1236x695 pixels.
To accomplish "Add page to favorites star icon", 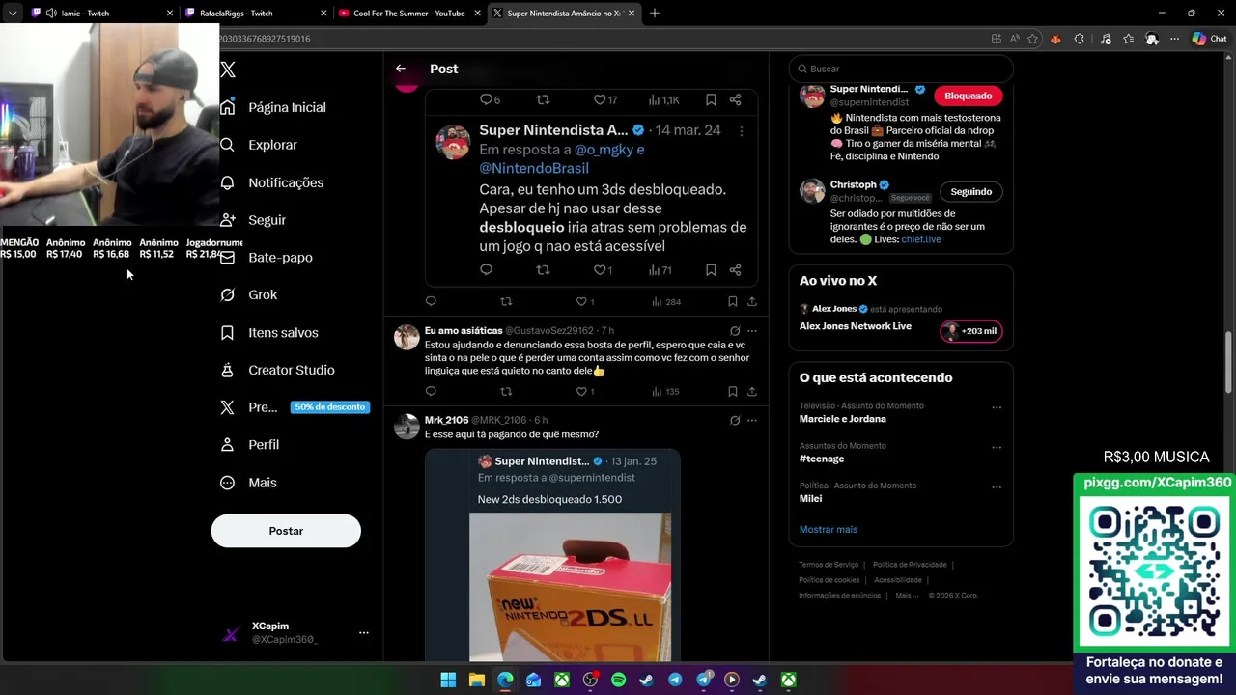I will (x=1032, y=39).
